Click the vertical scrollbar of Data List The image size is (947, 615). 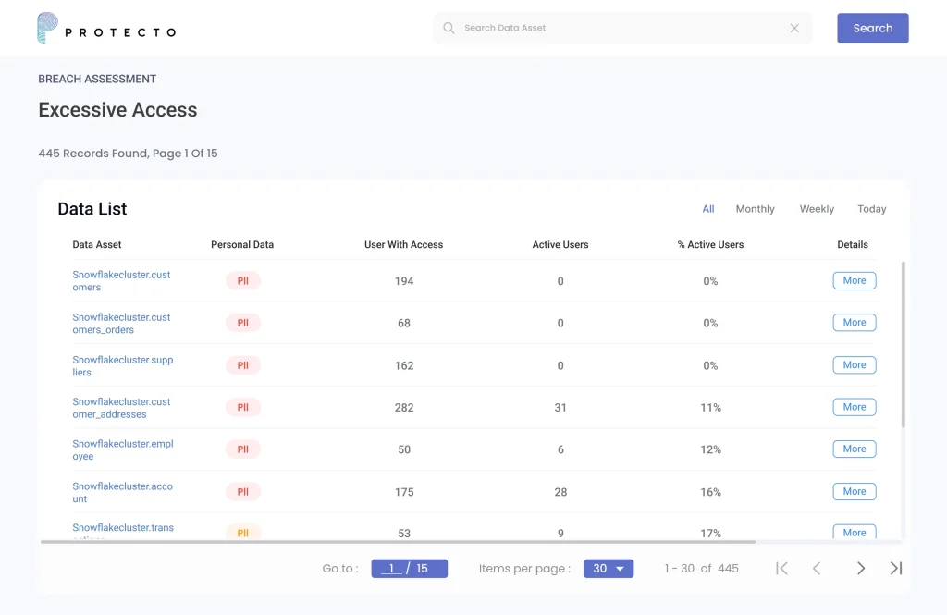tap(904, 342)
